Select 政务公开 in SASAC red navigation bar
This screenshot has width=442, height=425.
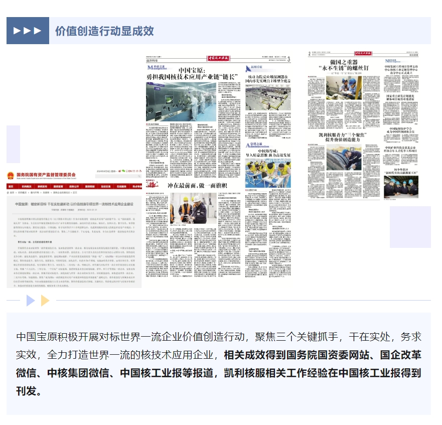coord(74,187)
